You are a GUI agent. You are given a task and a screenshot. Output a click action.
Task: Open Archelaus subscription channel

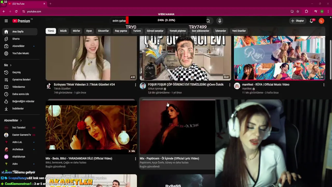(20, 150)
